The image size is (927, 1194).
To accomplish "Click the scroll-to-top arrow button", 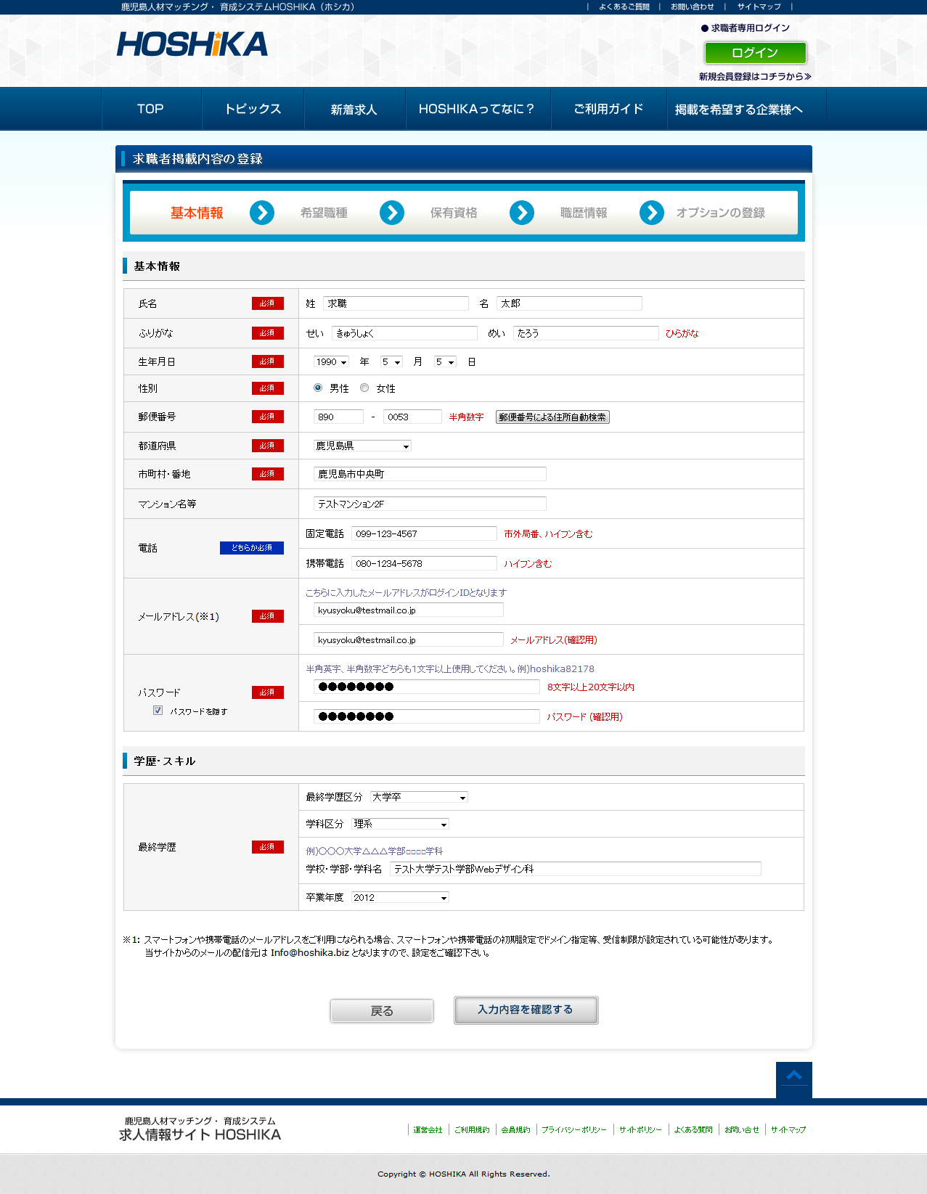I will click(793, 1079).
